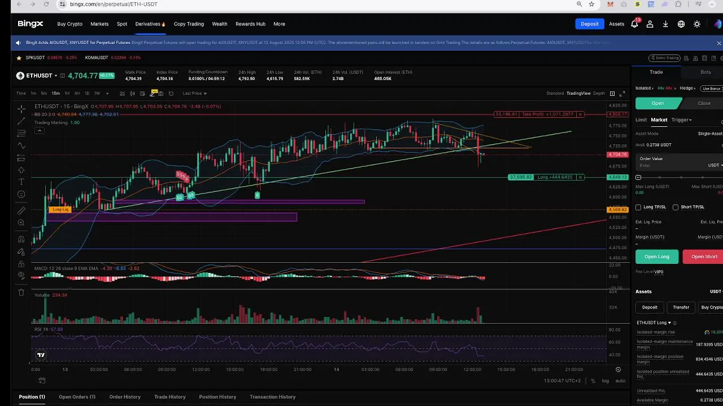Click the download app icon
The height and width of the screenshot is (406, 723).
[x=665, y=24]
